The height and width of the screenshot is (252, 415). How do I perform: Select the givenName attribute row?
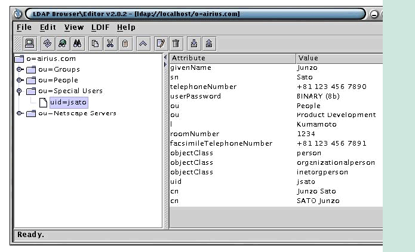click(x=276, y=67)
